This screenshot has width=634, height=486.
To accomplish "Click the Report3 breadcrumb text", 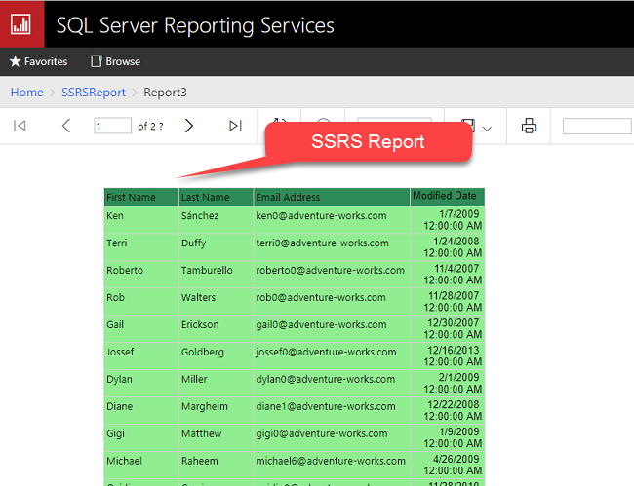I will click(165, 92).
